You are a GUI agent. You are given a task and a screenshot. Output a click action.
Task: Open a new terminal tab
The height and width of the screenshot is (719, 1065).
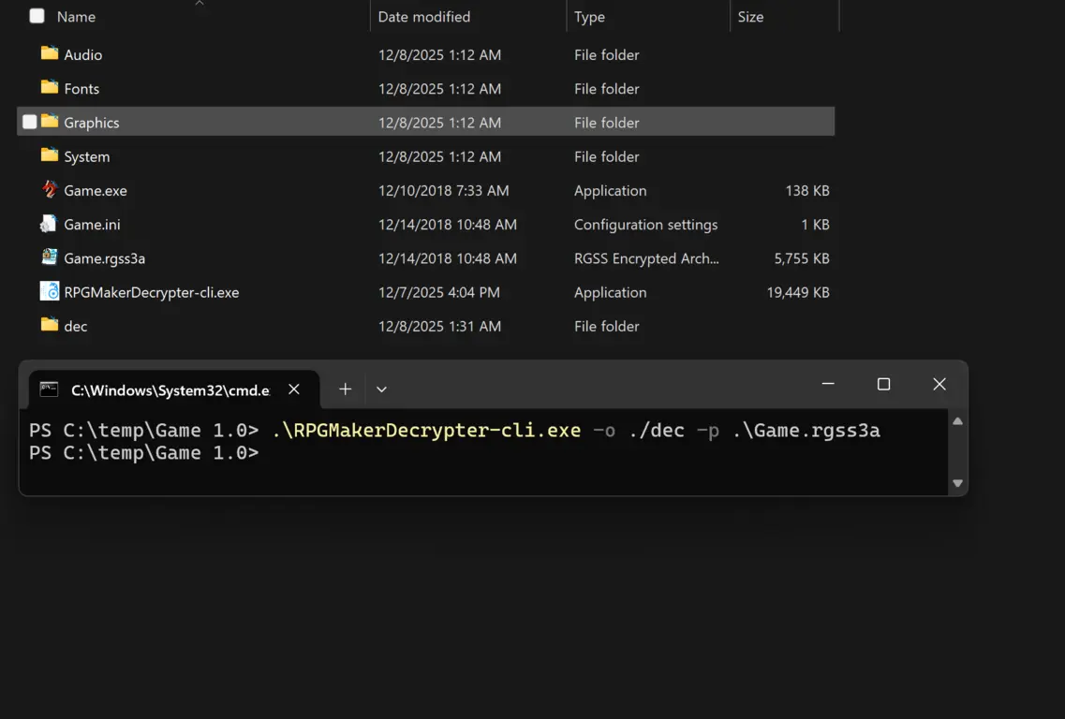pos(345,389)
